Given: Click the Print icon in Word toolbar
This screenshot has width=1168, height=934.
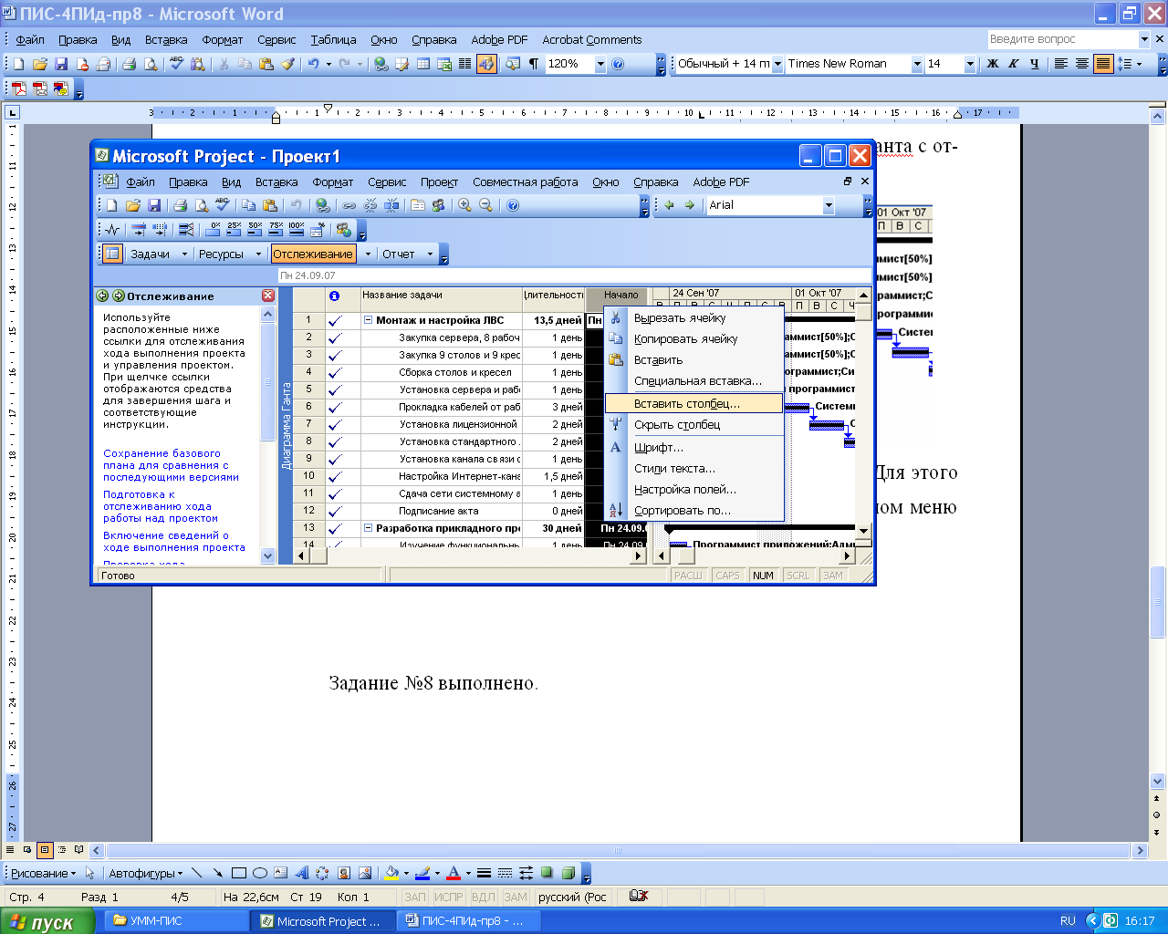Looking at the screenshot, I should (x=129, y=64).
